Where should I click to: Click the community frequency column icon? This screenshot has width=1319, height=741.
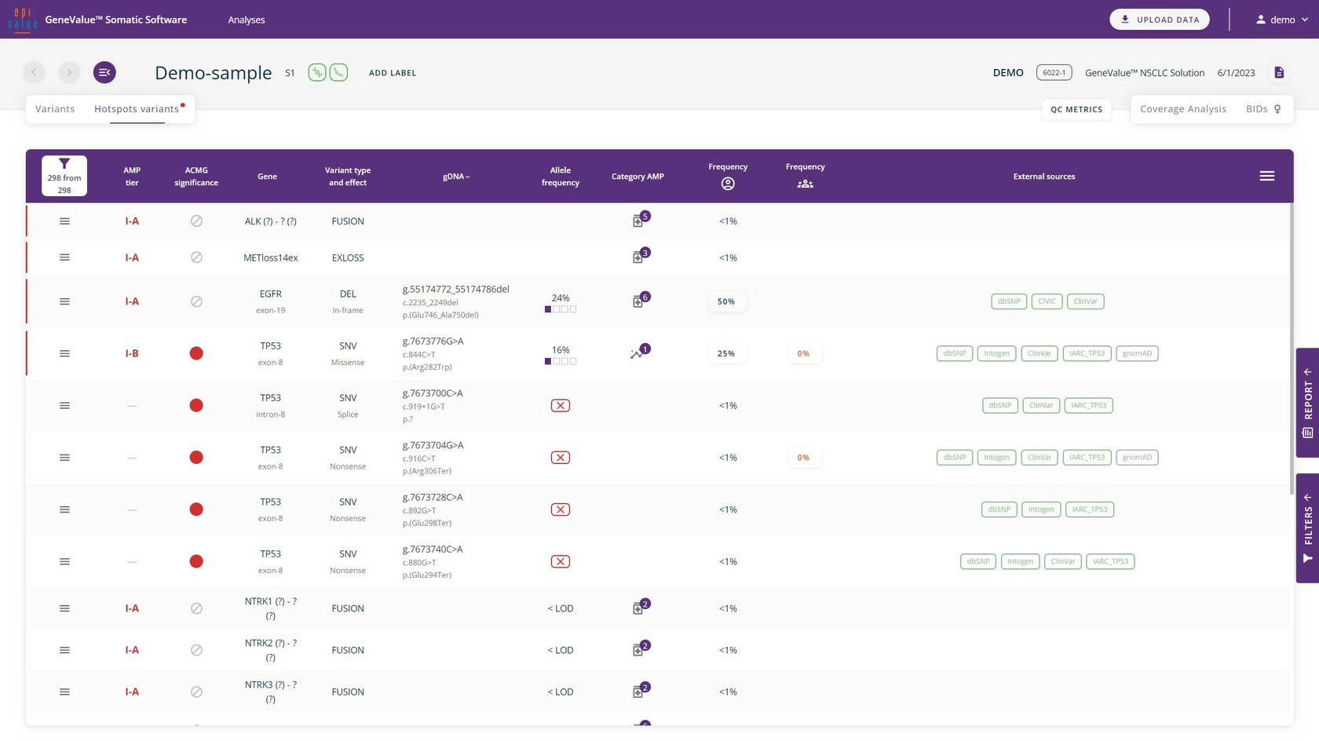pyautogui.click(x=805, y=184)
